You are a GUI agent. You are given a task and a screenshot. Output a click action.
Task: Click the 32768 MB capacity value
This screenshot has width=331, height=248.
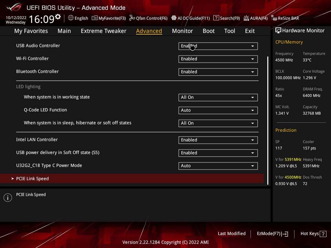coord(312,113)
